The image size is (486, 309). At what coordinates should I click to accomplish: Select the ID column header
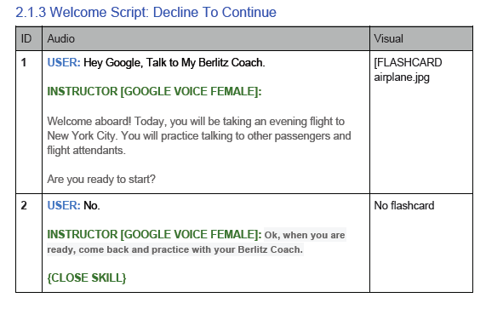(x=26, y=39)
